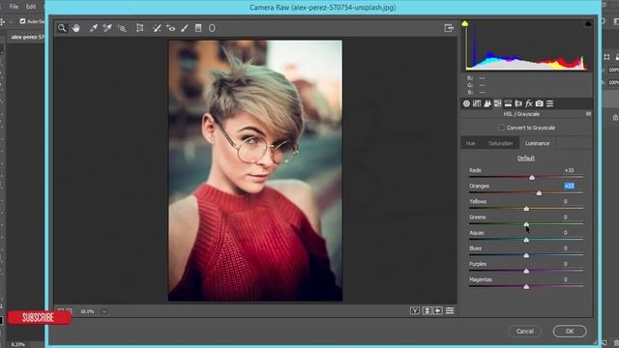Open the Tone Curve panel icon

coord(477,103)
